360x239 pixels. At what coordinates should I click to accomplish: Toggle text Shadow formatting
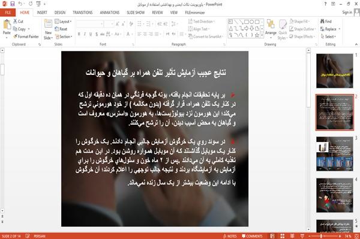coord(97,34)
